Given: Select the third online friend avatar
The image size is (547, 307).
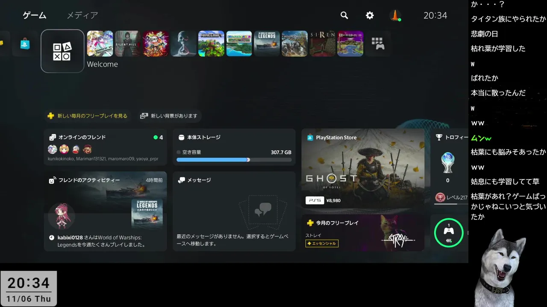Looking at the screenshot, I should click(76, 149).
